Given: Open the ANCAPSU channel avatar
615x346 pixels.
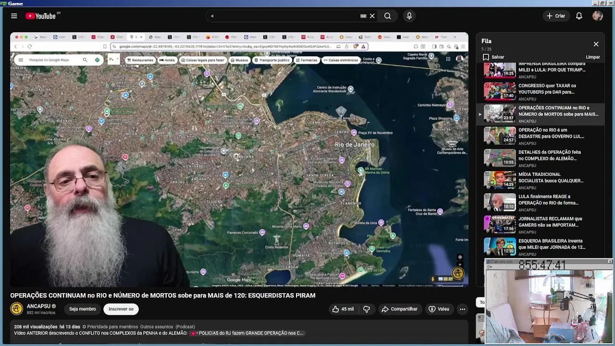Looking at the screenshot, I should [x=16, y=309].
